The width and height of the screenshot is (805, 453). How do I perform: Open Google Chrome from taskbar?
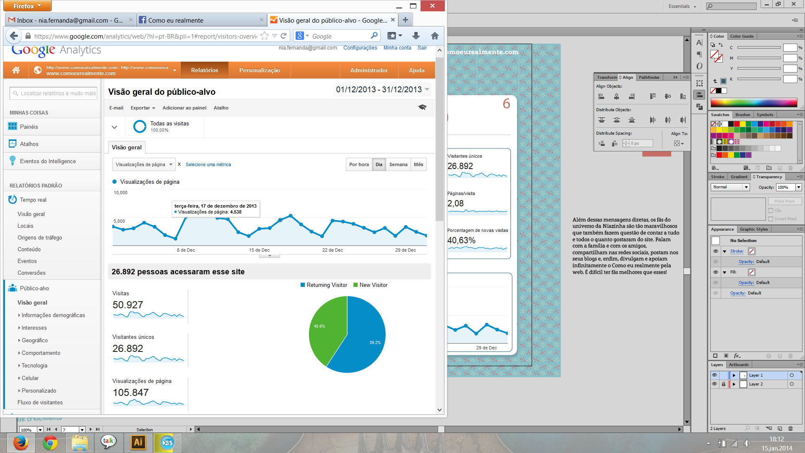pyautogui.click(x=50, y=443)
